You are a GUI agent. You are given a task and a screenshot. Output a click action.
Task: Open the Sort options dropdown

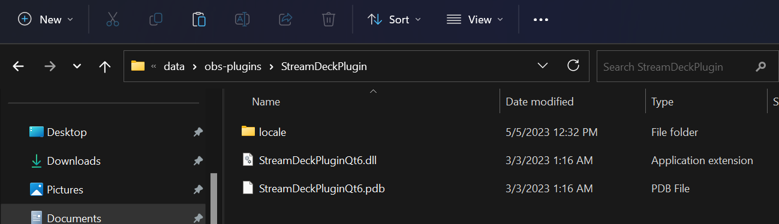[394, 19]
